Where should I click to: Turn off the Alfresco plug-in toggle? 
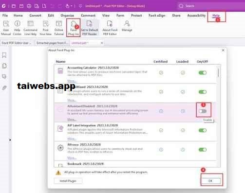tap(203, 150)
